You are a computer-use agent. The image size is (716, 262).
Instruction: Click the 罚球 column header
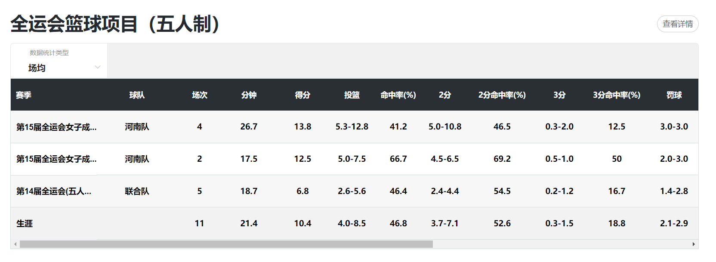tap(674, 95)
